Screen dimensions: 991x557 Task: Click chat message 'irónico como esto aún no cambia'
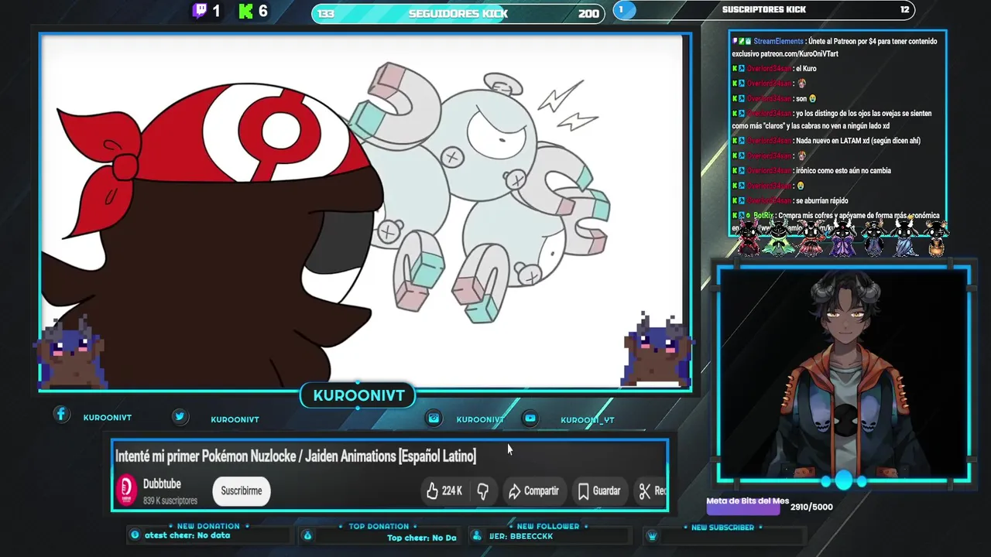[811, 170]
